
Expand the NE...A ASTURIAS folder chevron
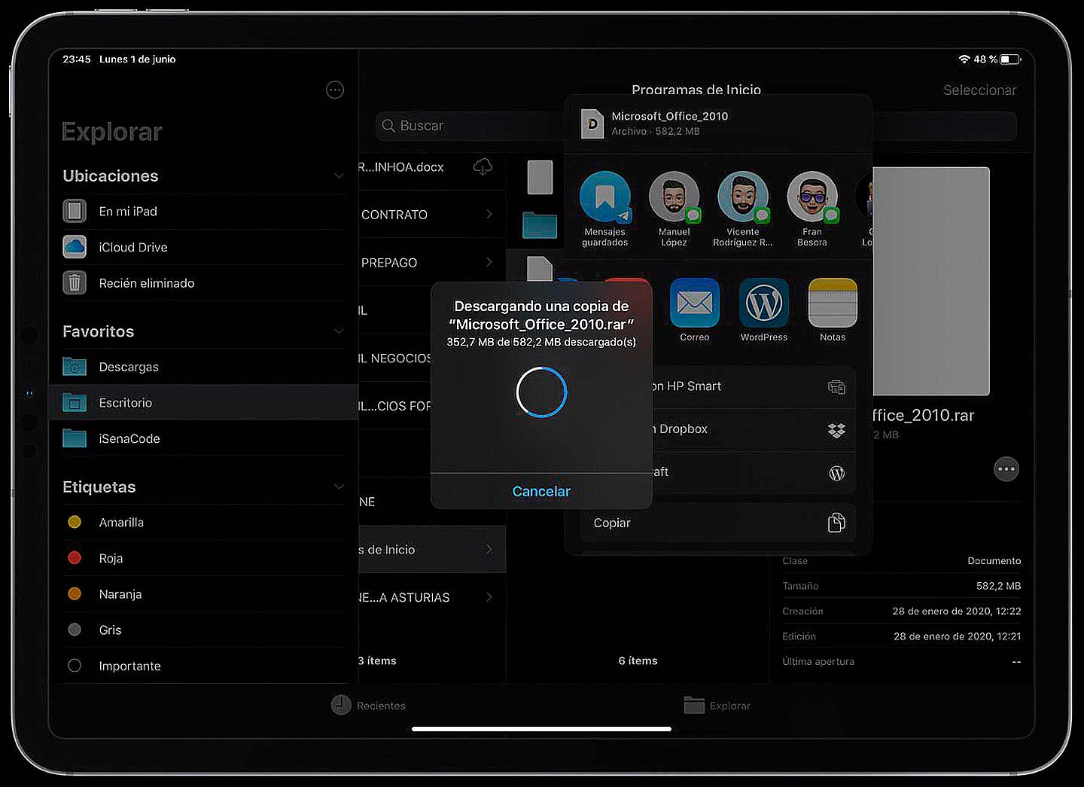pyautogui.click(x=489, y=597)
